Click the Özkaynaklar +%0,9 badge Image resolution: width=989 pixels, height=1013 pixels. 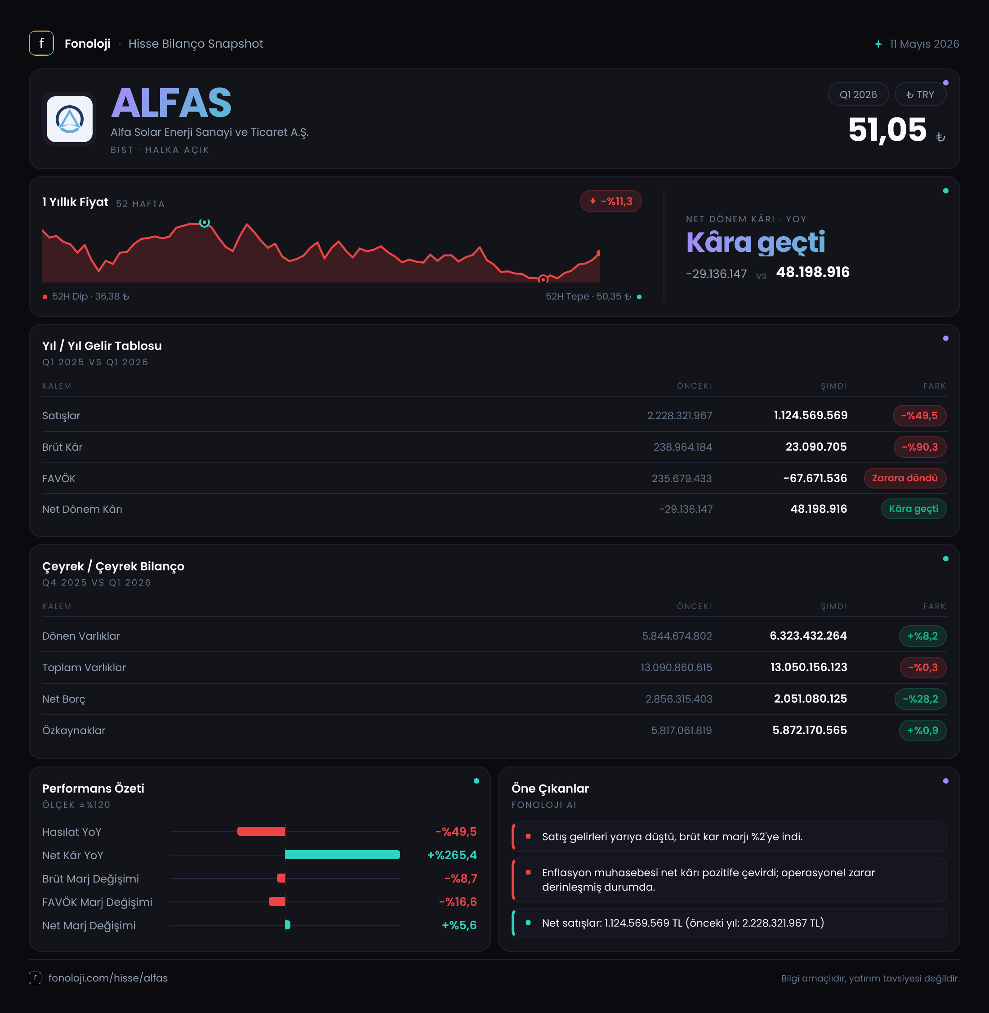pyautogui.click(x=922, y=730)
